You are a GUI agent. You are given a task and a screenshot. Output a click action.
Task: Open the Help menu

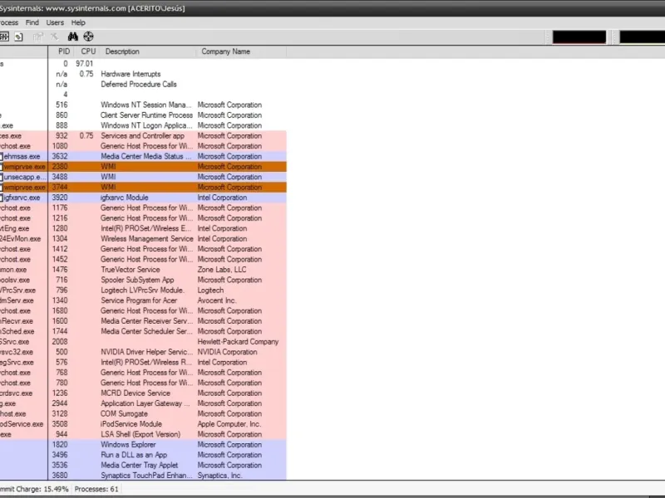78,22
